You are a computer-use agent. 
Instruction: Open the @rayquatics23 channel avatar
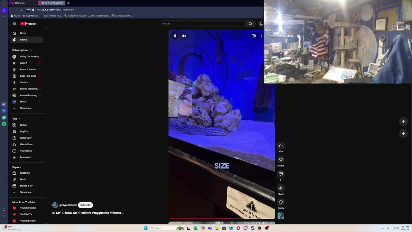pos(55,205)
